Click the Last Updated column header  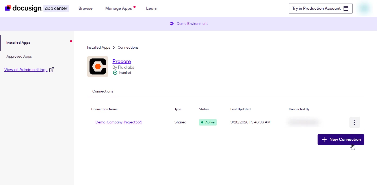[240, 109]
